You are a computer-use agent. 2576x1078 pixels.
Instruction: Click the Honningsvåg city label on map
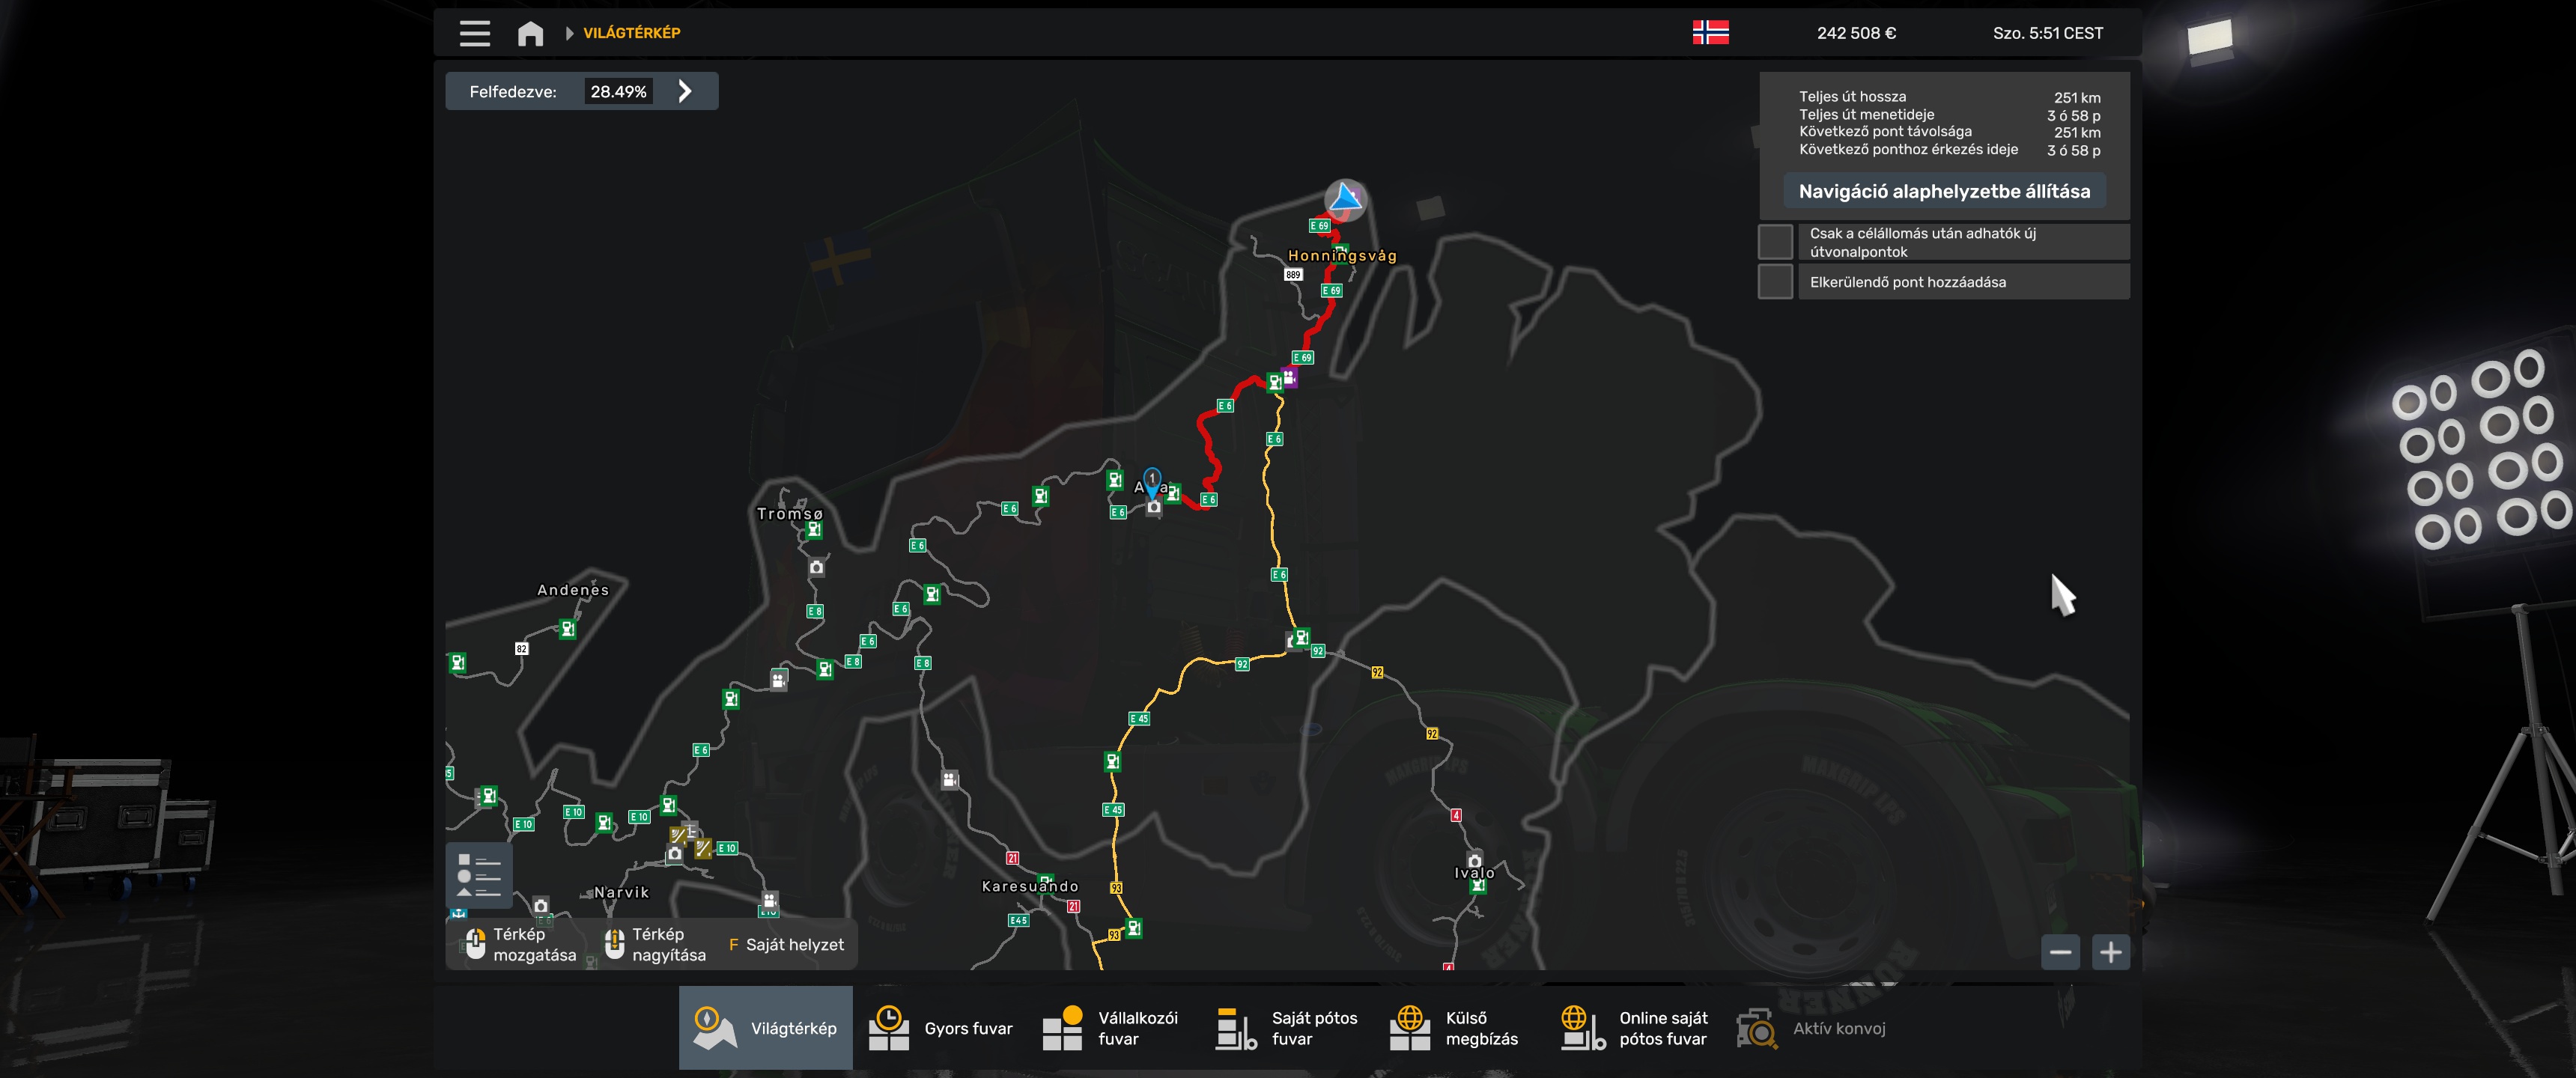click(x=1341, y=256)
